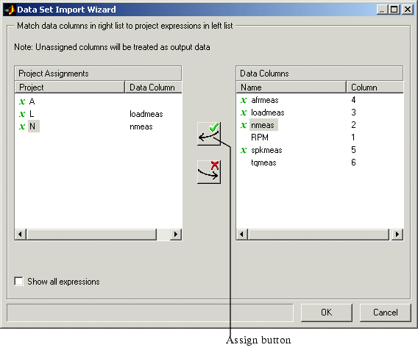Viewport: 418px width, 364px height.
Task: Click the MATLAB logo in title bar
Action: [10, 10]
